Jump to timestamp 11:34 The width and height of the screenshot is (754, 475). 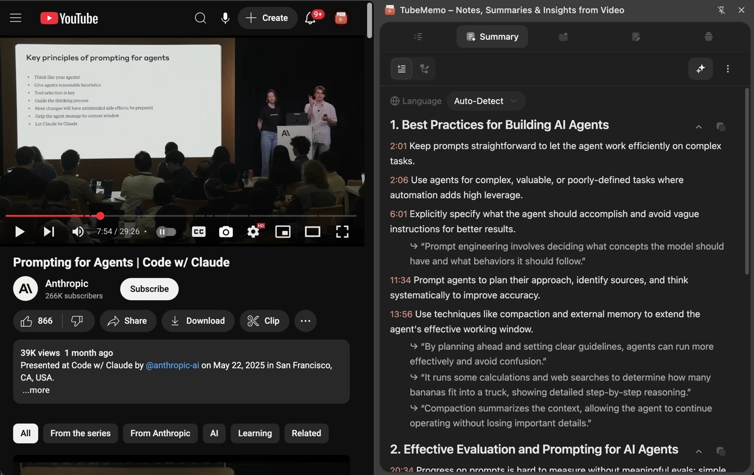click(x=400, y=280)
